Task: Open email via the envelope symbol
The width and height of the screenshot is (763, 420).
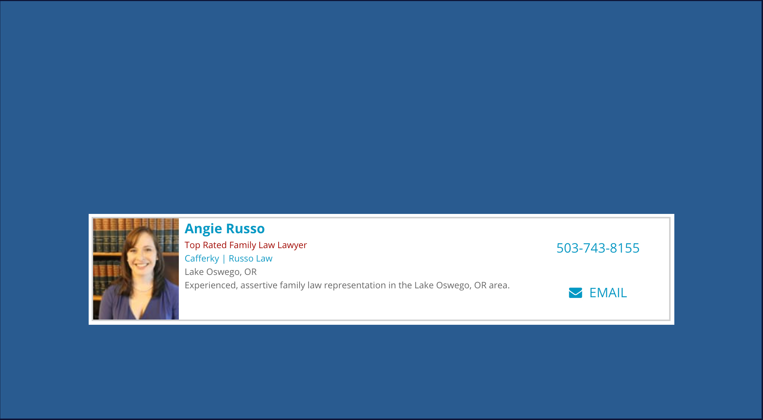Action: click(575, 293)
